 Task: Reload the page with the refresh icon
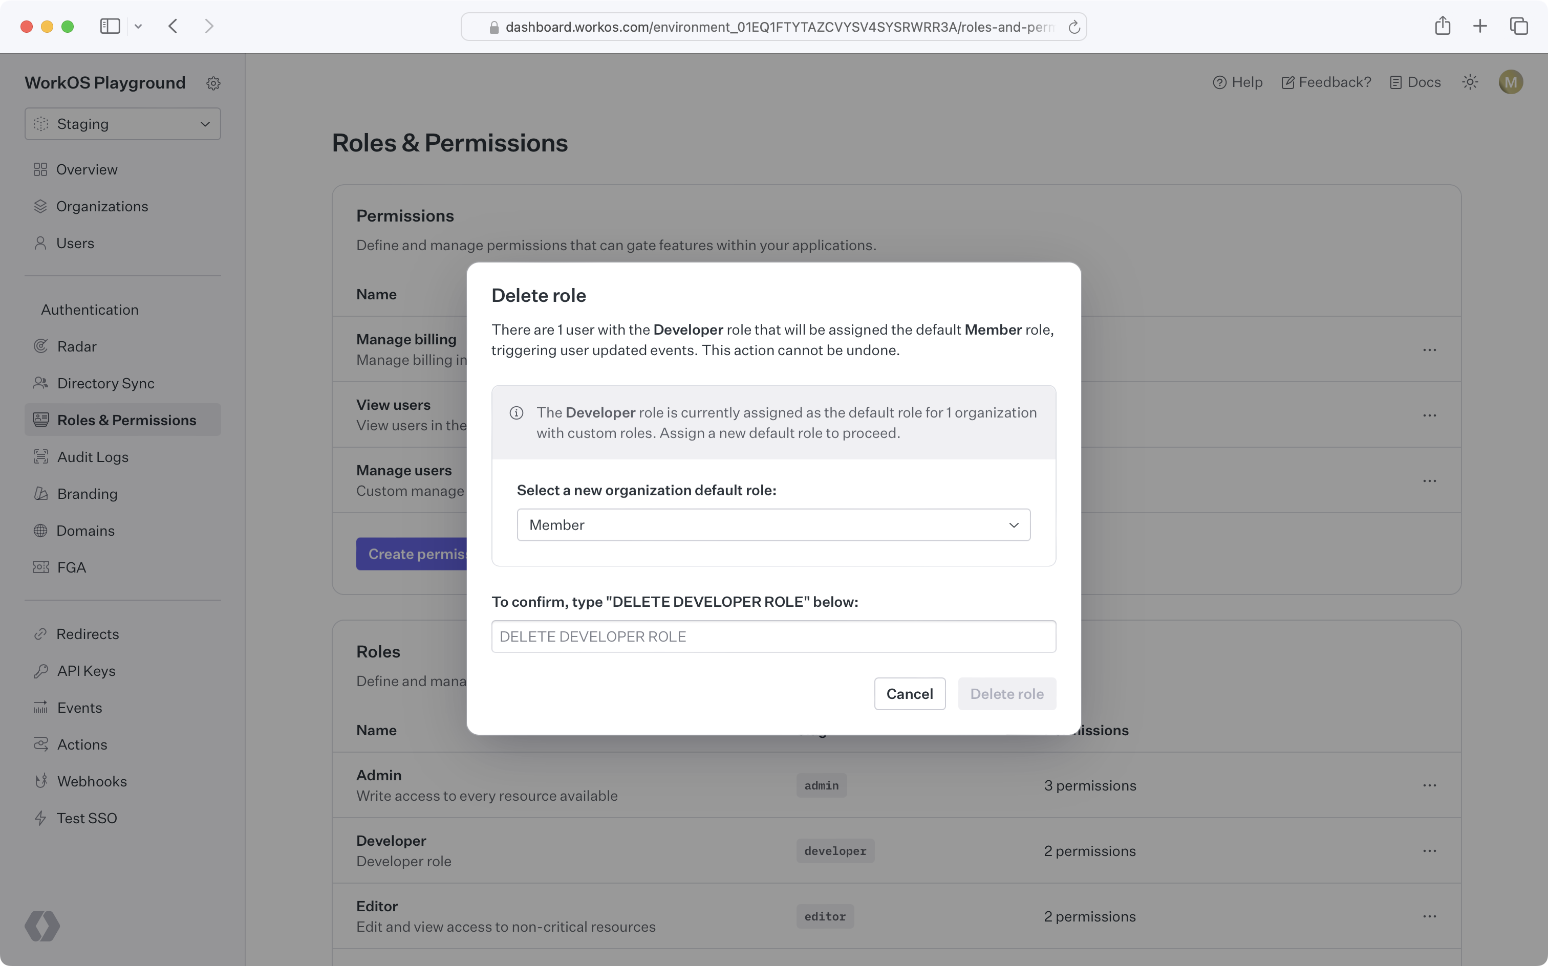[1074, 27]
